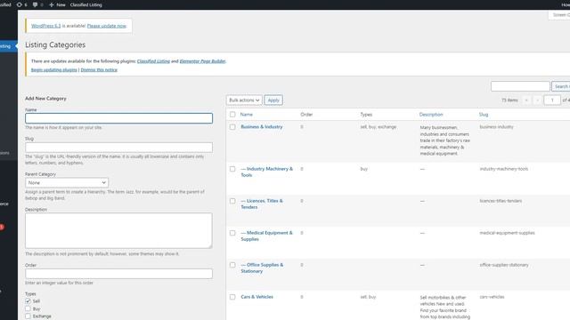Screen dimensions: 570x320
Task: Open Classified Listing in admin bar
Action: pos(85,4)
